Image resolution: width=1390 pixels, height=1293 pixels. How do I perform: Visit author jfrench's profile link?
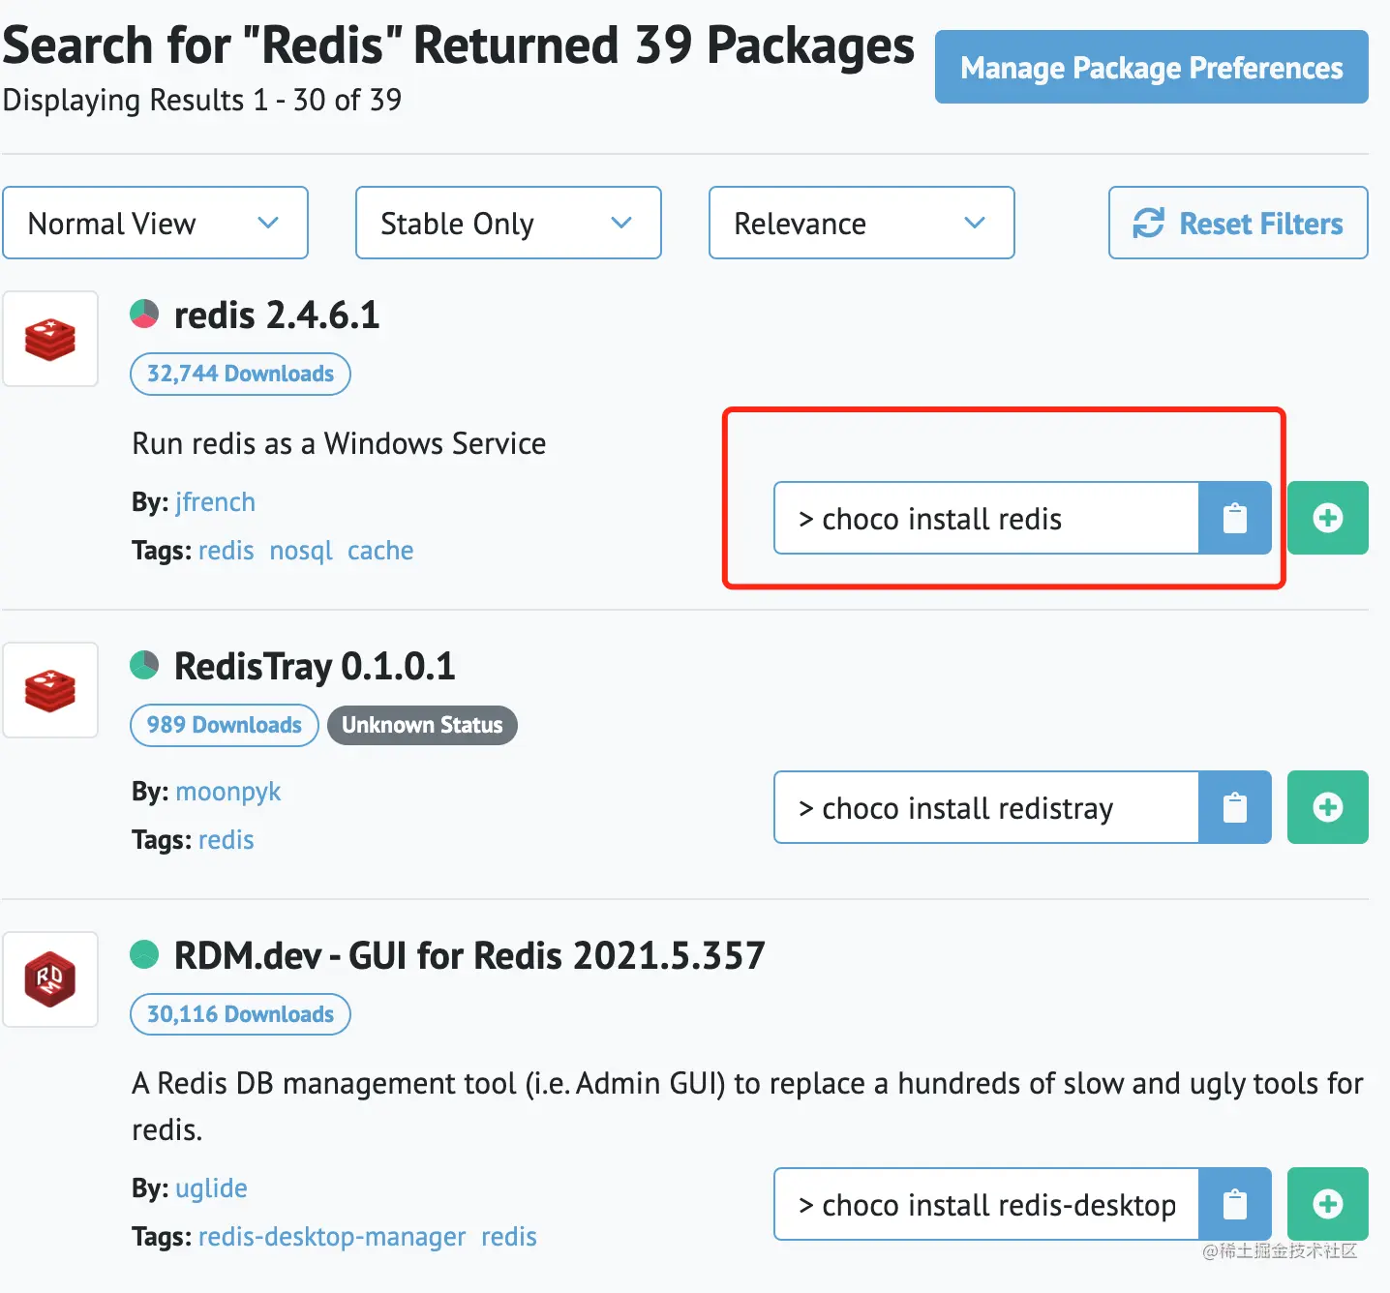tap(215, 502)
